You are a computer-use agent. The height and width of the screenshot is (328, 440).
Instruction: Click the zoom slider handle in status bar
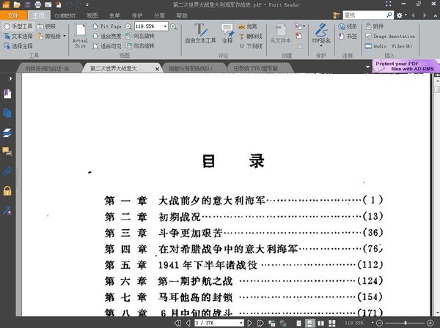pyautogui.click(x=406, y=323)
